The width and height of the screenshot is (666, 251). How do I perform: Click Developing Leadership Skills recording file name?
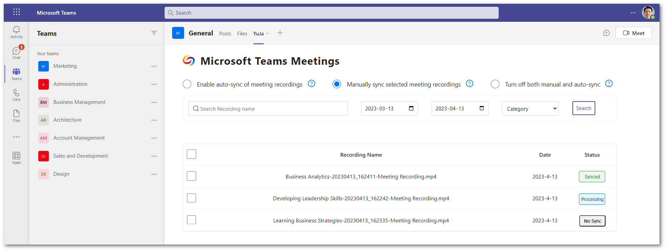(x=361, y=199)
